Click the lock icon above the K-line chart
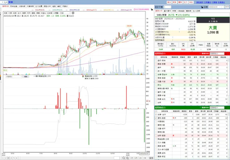Viewport: 230px width, 160px height. (152, 10)
